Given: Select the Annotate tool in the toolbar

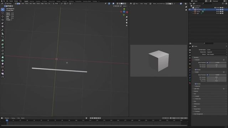Looking at the screenshot, I should [x=2, y=30].
